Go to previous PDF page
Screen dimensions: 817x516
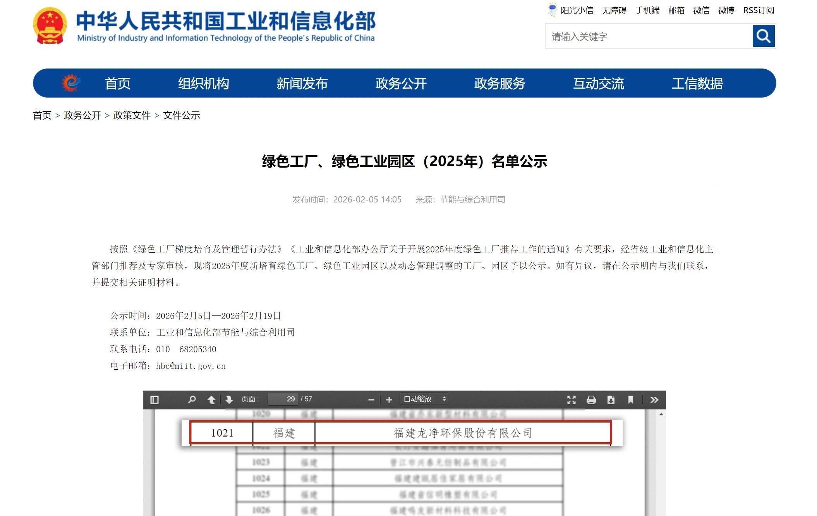(211, 399)
